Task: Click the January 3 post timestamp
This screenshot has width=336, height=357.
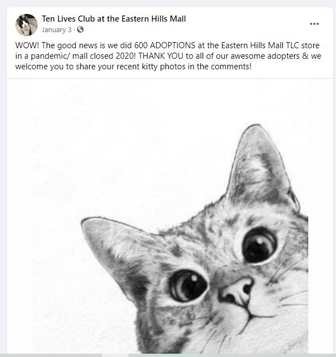Action: pos(56,29)
